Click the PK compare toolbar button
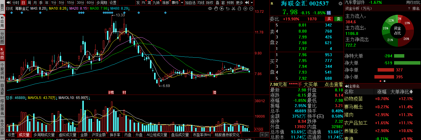 pos(144,3)
